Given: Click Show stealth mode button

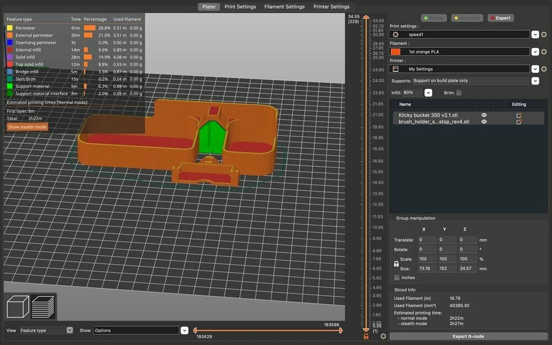Looking at the screenshot, I should tap(28, 127).
